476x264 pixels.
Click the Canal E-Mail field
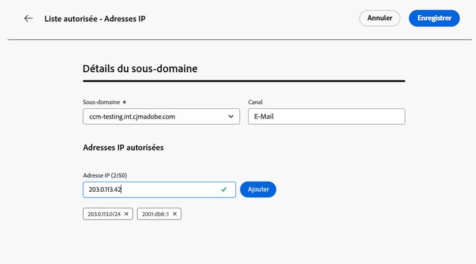coord(326,116)
